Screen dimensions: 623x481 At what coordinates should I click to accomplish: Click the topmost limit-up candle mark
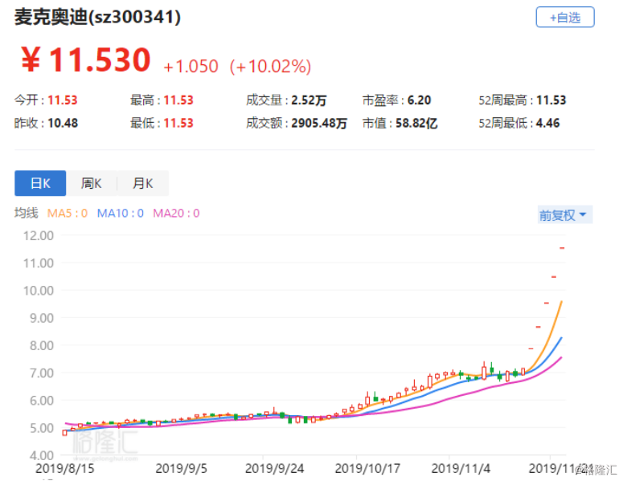coord(562,248)
